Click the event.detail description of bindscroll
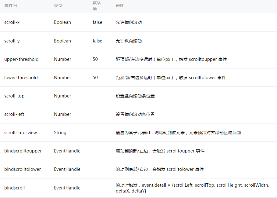 pyautogui.click(x=192, y=188)
